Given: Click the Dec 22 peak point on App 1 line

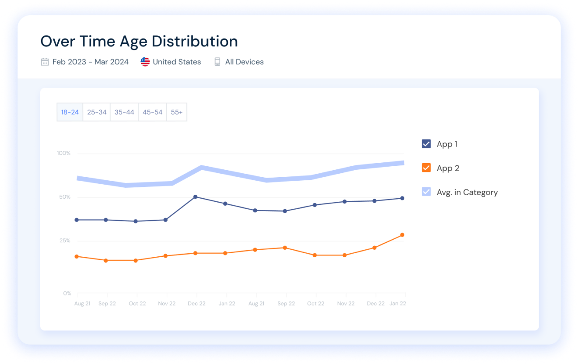Looking at the screenshot, I should 195,197.
